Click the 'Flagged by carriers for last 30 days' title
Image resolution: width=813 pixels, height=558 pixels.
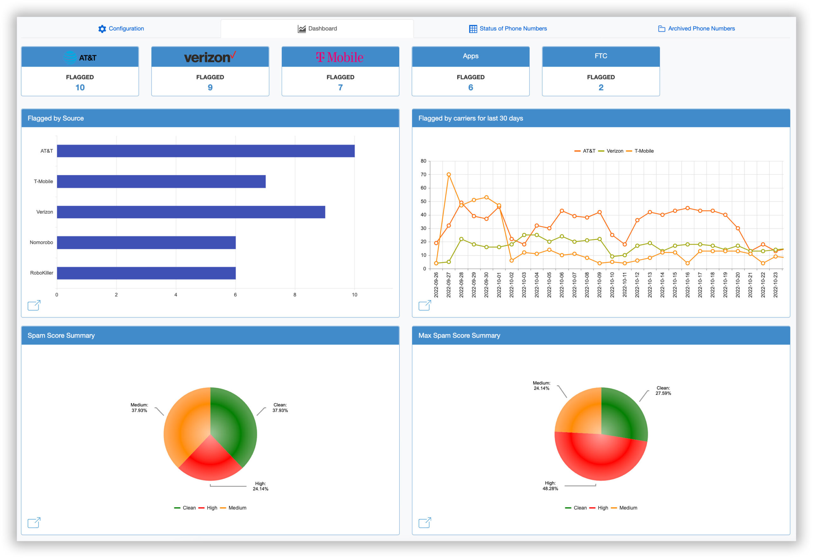[471, 118]
